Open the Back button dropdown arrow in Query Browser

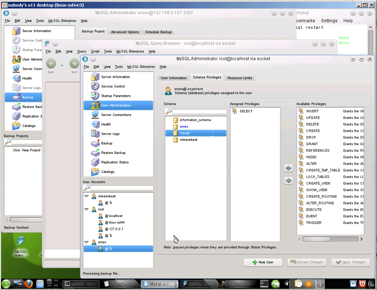click(62, 65)
